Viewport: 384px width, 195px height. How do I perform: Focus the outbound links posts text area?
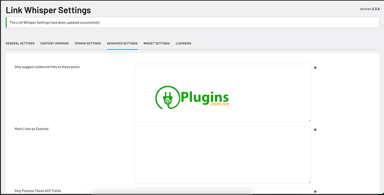[222, 76]
